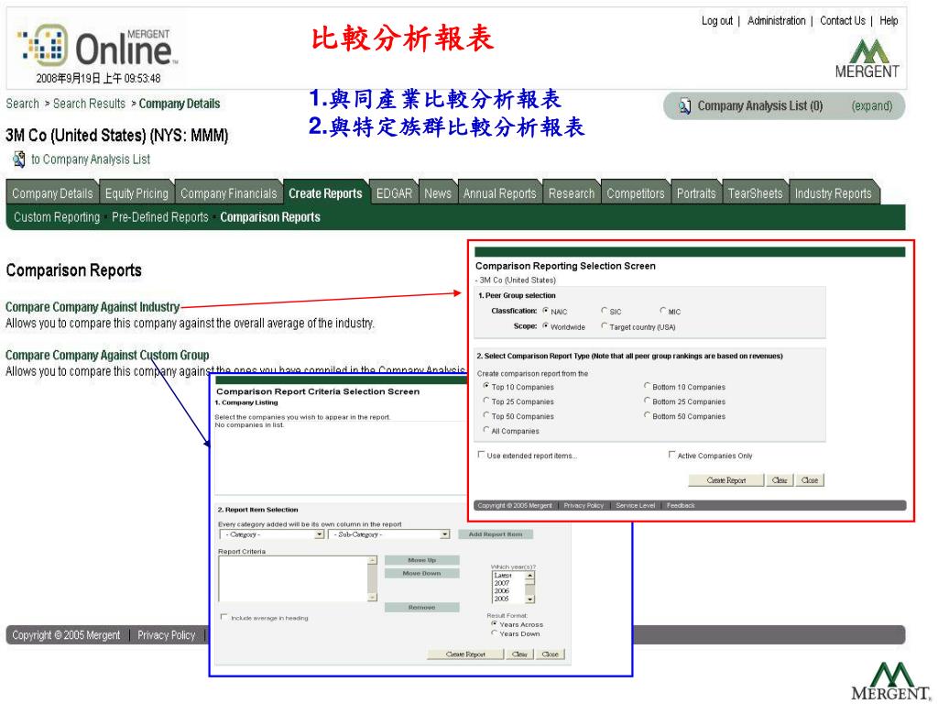
Task: Open the Category dropdown
Action: coord(271,534)
